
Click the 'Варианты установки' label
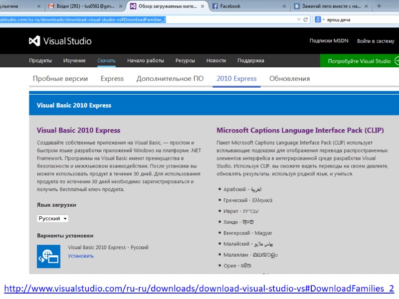coord(65,236)
